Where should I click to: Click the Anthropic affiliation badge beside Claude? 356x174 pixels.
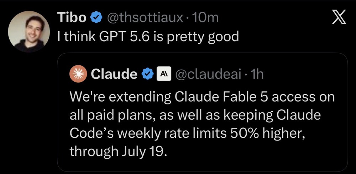coord(162,74)
